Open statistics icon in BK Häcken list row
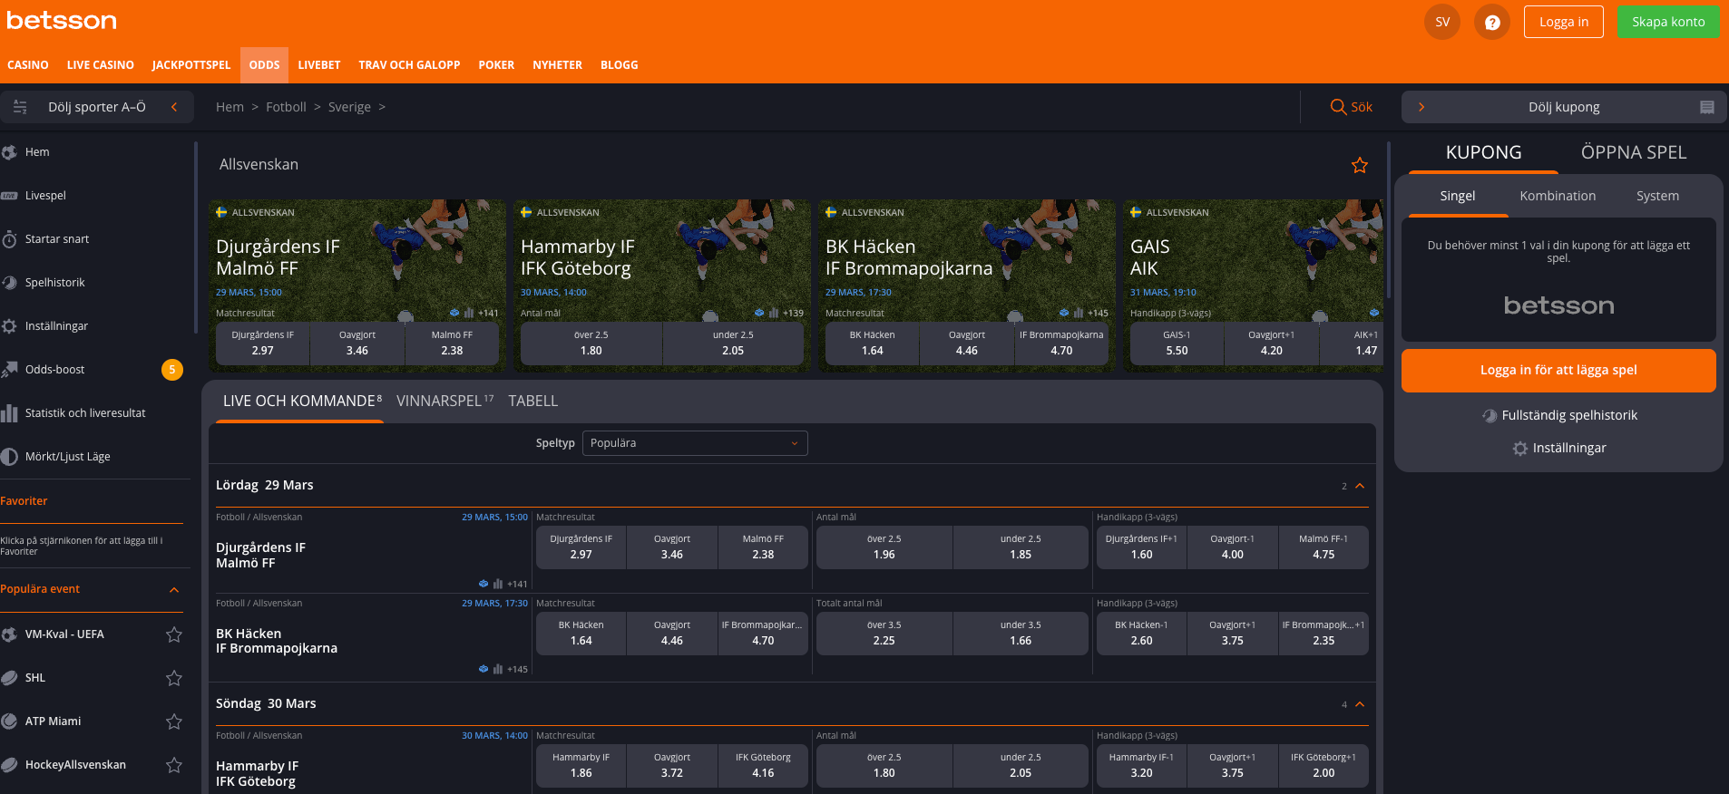Screen dimensions: 1729x794 point(497,670)
